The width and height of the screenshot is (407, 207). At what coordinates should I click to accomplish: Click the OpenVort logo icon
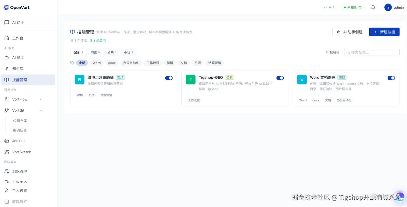[6, 7]
